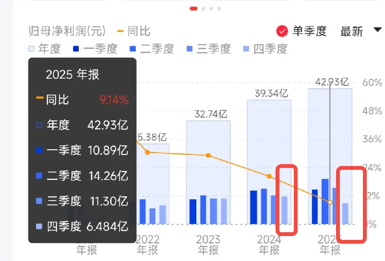Go to the fourth page indicator dot

[x=219, y=9]
